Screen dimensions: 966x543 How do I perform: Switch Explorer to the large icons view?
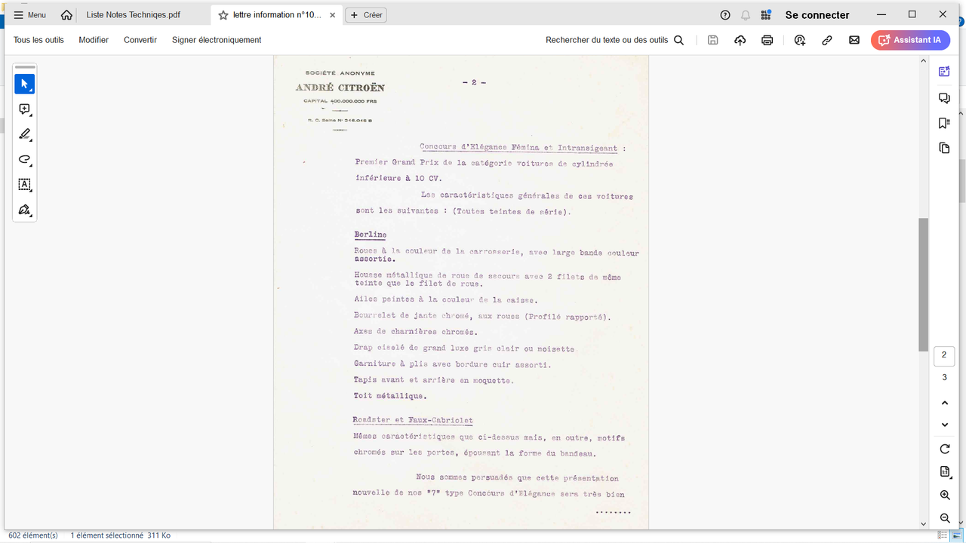956,535
